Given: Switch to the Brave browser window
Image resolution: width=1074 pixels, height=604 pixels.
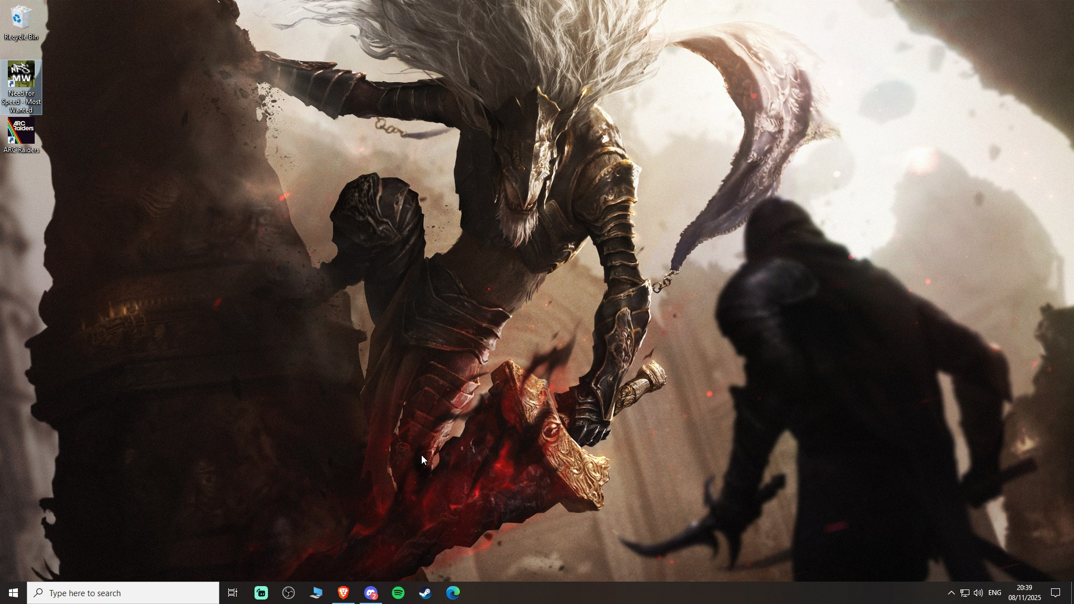Looking at the screenshot, I should (343, 593).
